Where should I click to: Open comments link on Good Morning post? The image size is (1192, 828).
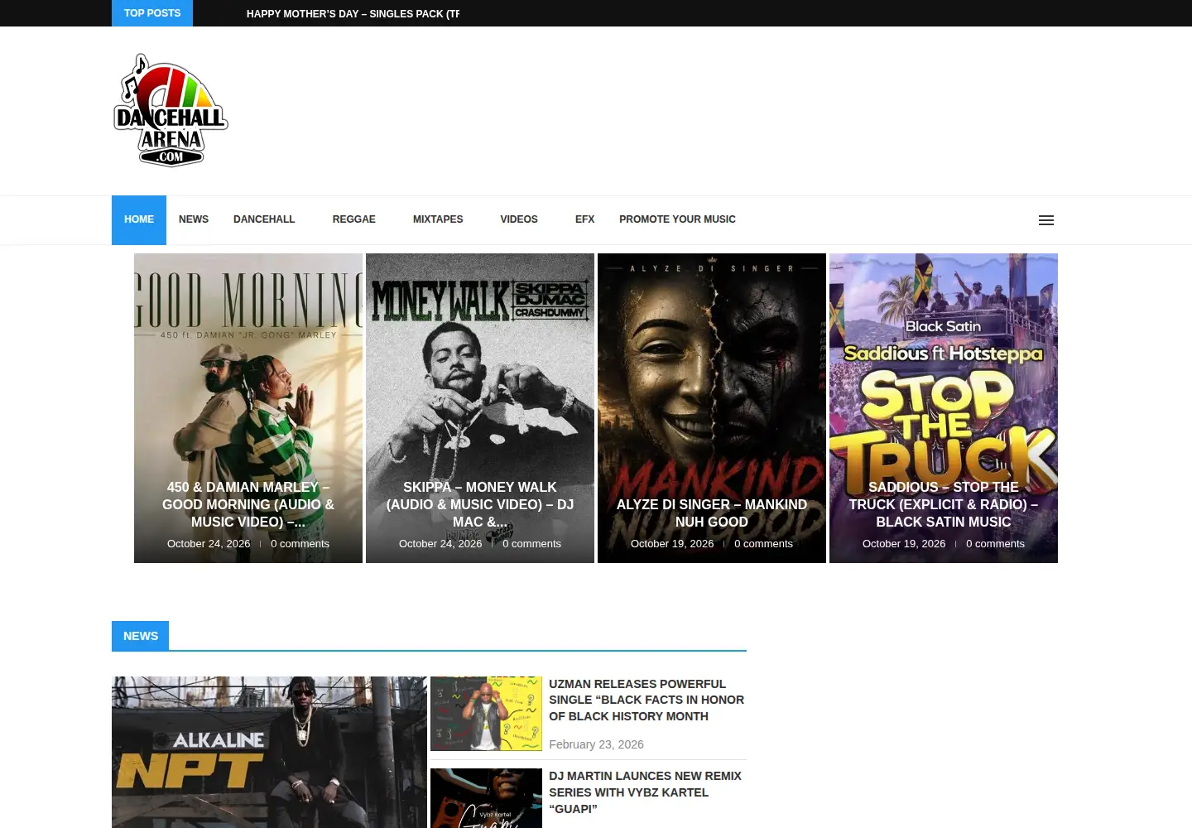click(x=300, y=544)
